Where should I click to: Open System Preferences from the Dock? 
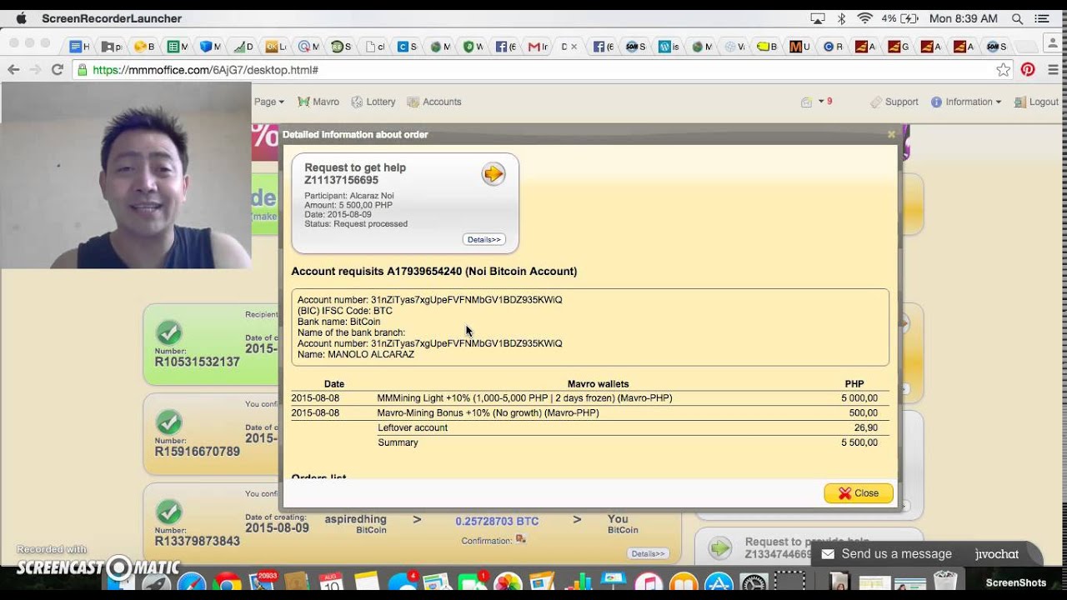tap(753, 582)
